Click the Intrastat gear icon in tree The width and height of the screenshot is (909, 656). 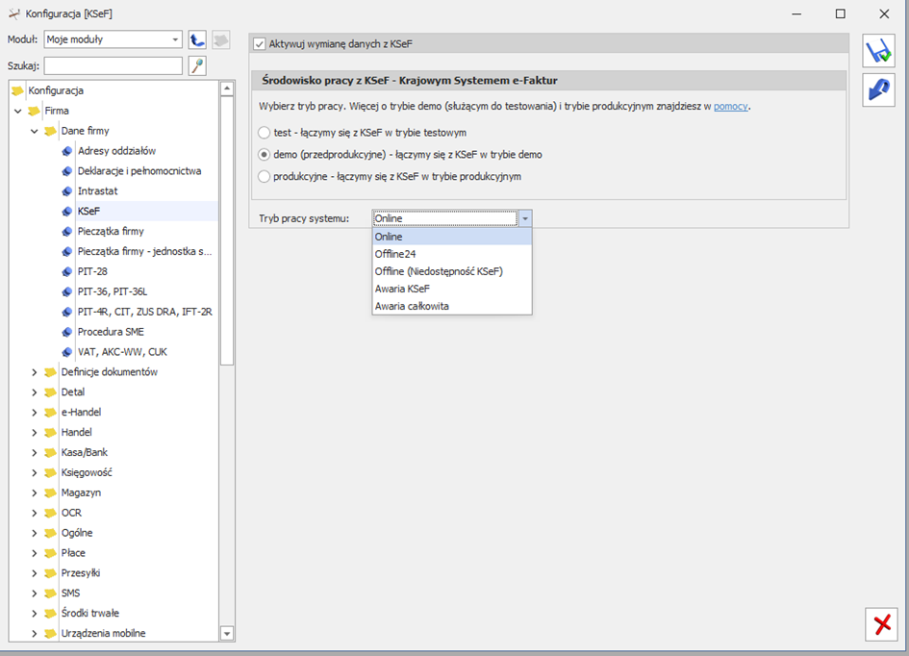coord(66,191)
